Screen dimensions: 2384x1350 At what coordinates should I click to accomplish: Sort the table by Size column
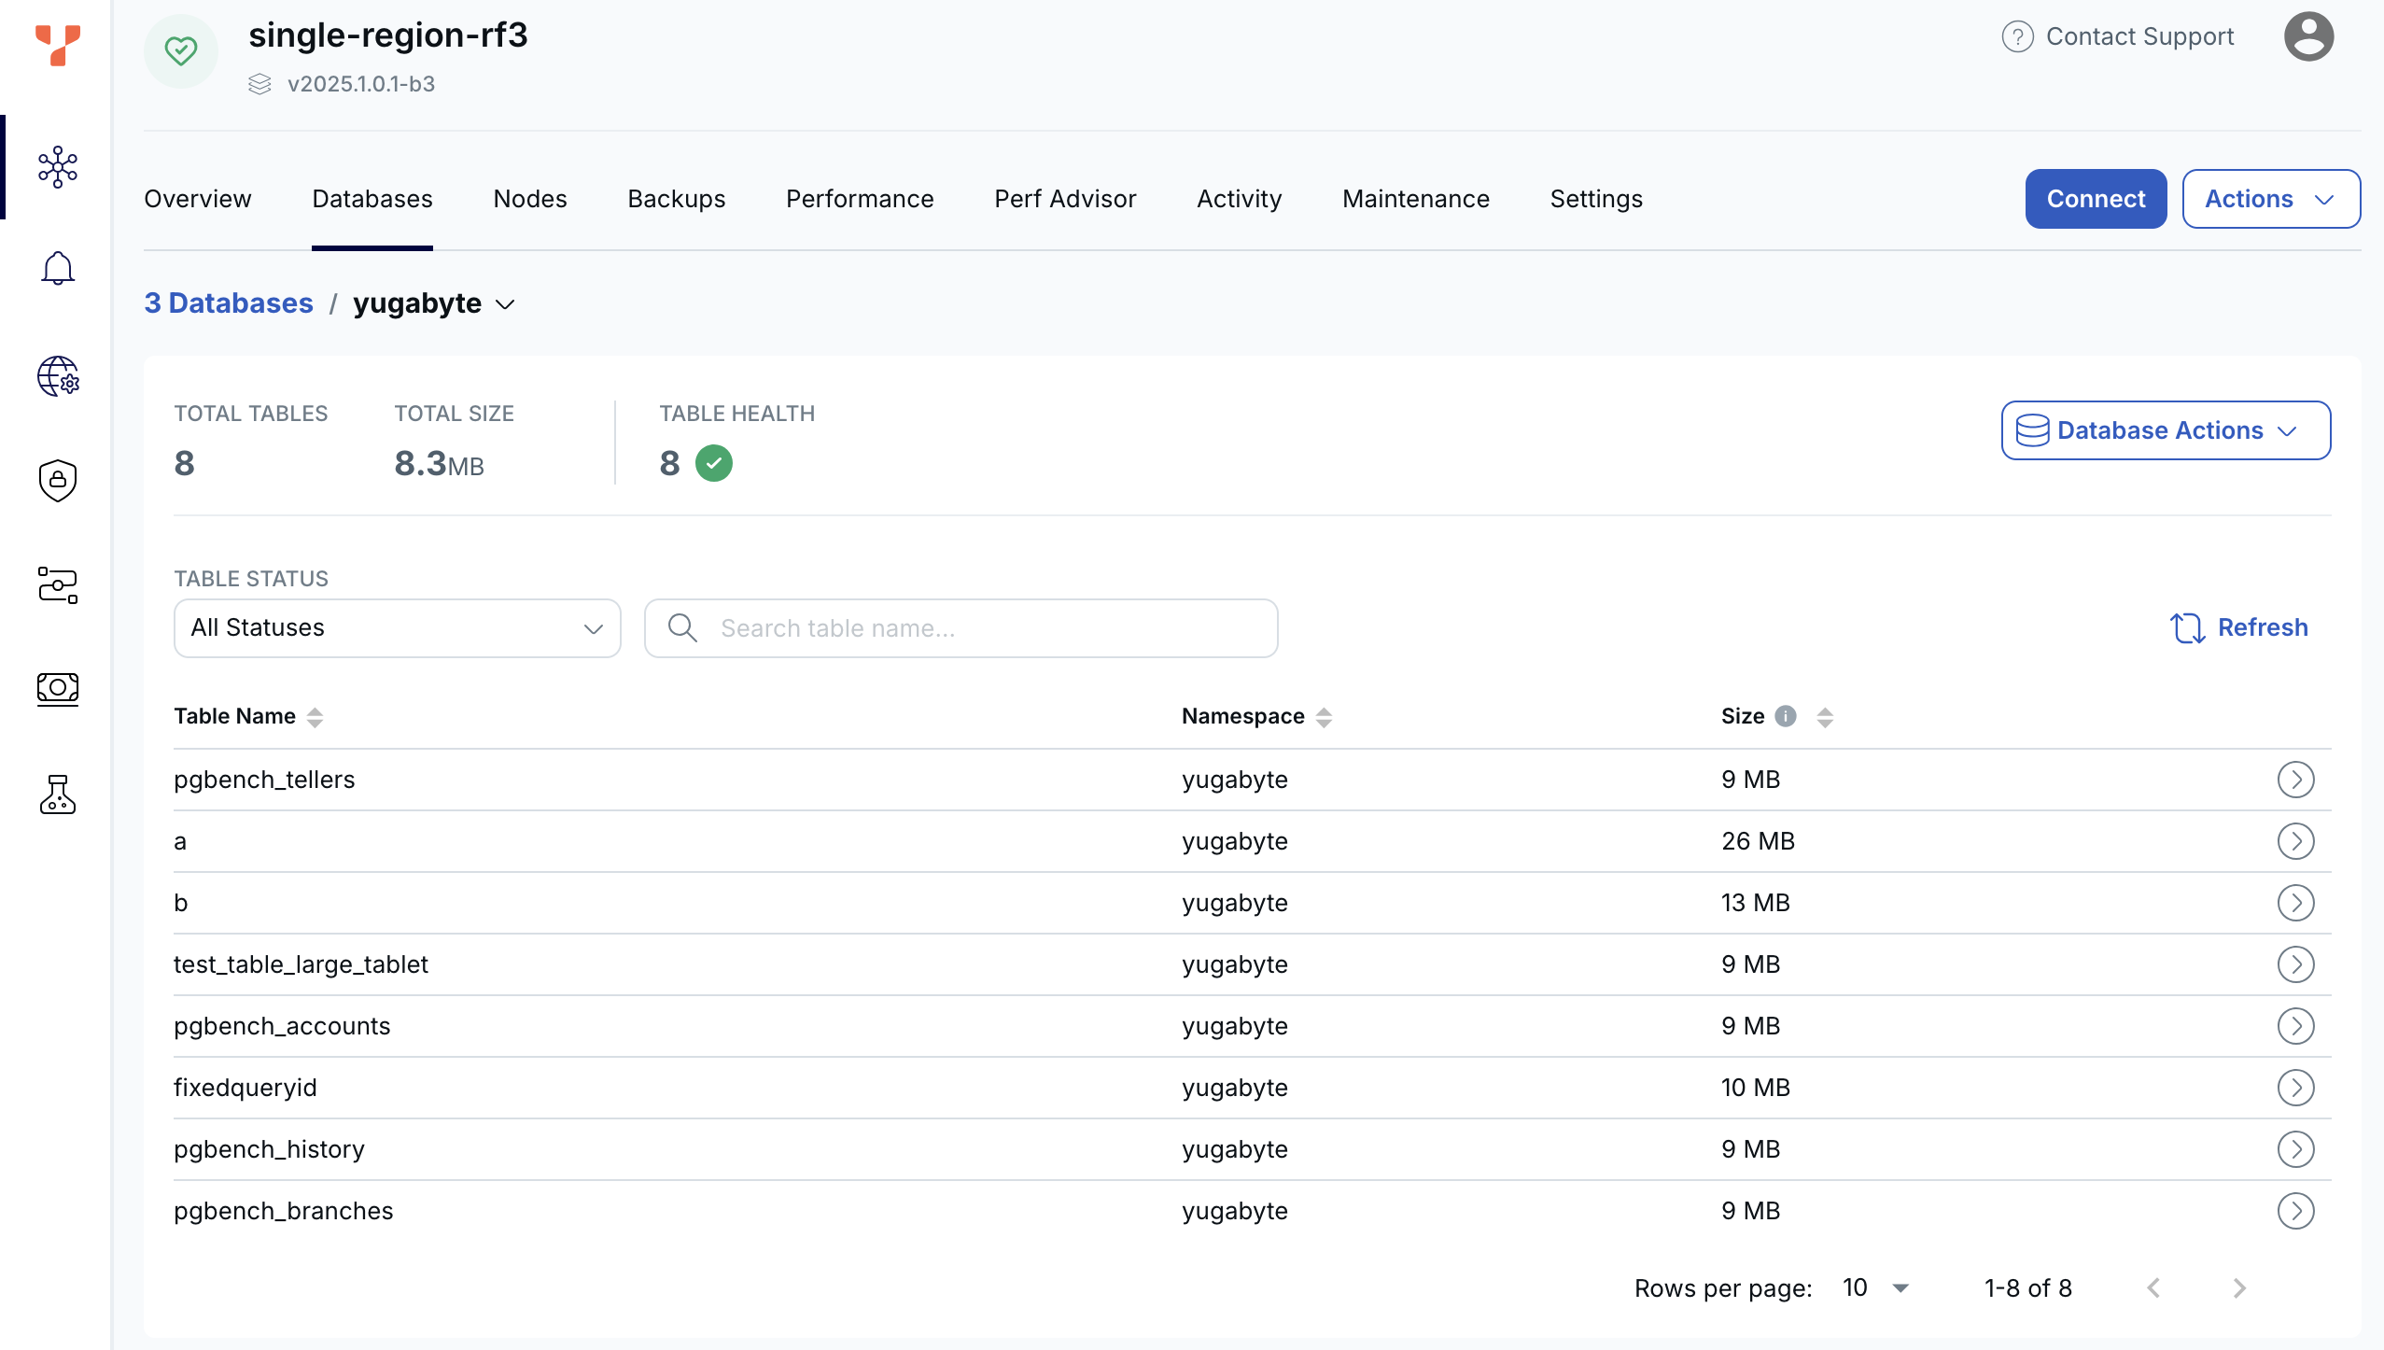[x=1825, y=717]
